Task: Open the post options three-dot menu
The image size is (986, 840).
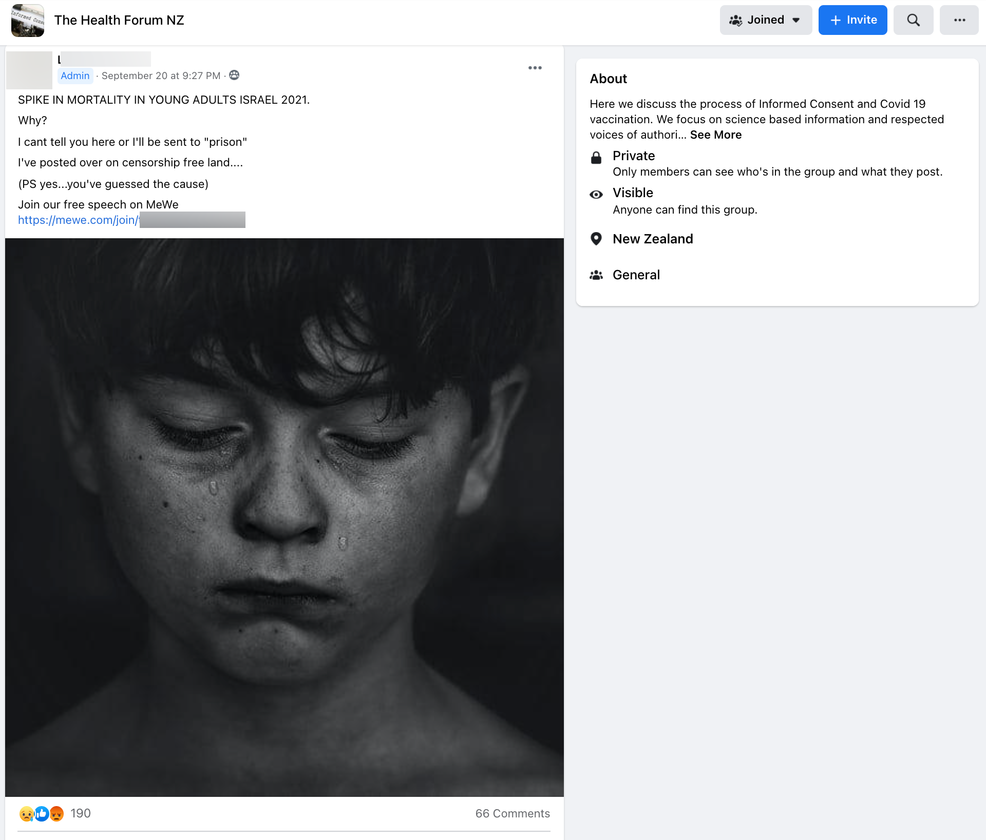Action: [x=535, y=68]
